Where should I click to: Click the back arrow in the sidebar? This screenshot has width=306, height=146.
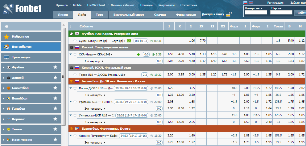[7, 26]
